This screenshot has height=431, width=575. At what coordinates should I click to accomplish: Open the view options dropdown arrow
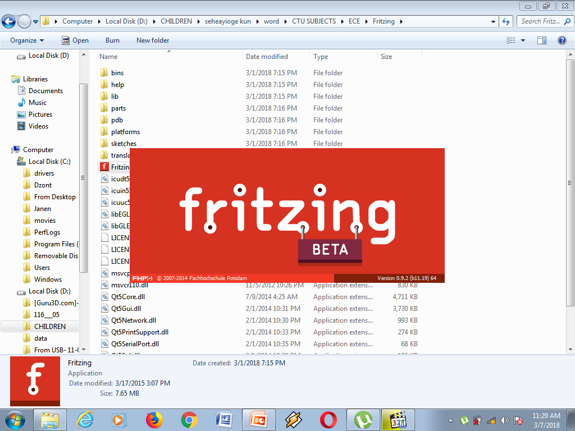(x=523, y=40)
